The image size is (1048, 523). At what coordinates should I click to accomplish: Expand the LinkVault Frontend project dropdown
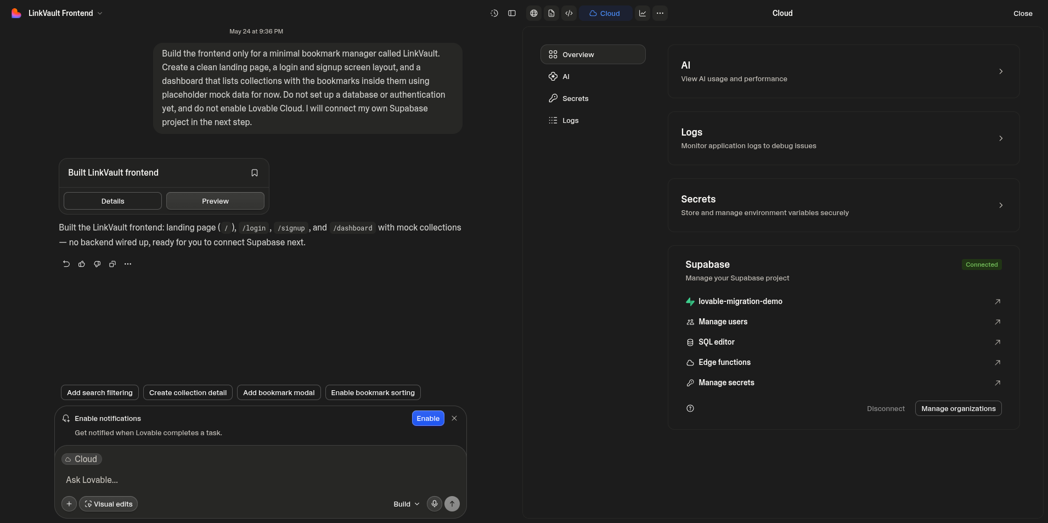tap(65, 13)
